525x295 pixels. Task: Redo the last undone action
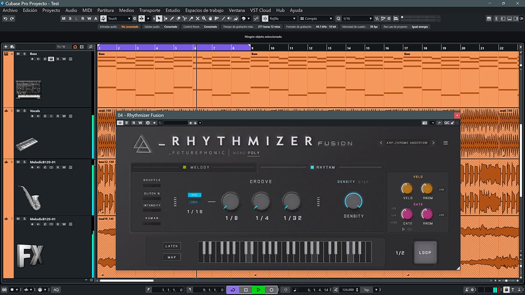click(12, 18)
